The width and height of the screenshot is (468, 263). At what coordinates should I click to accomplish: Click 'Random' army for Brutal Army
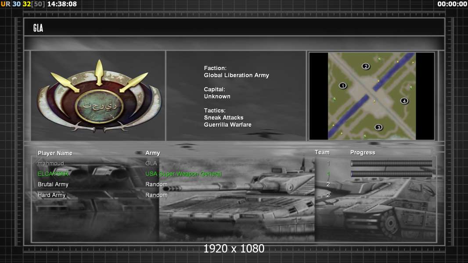point(156,185)
